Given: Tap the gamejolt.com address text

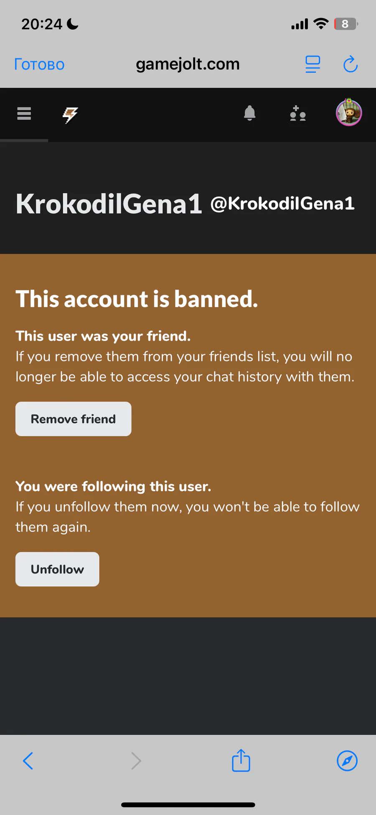Looking at the screenshot, I should coord(188,64).
